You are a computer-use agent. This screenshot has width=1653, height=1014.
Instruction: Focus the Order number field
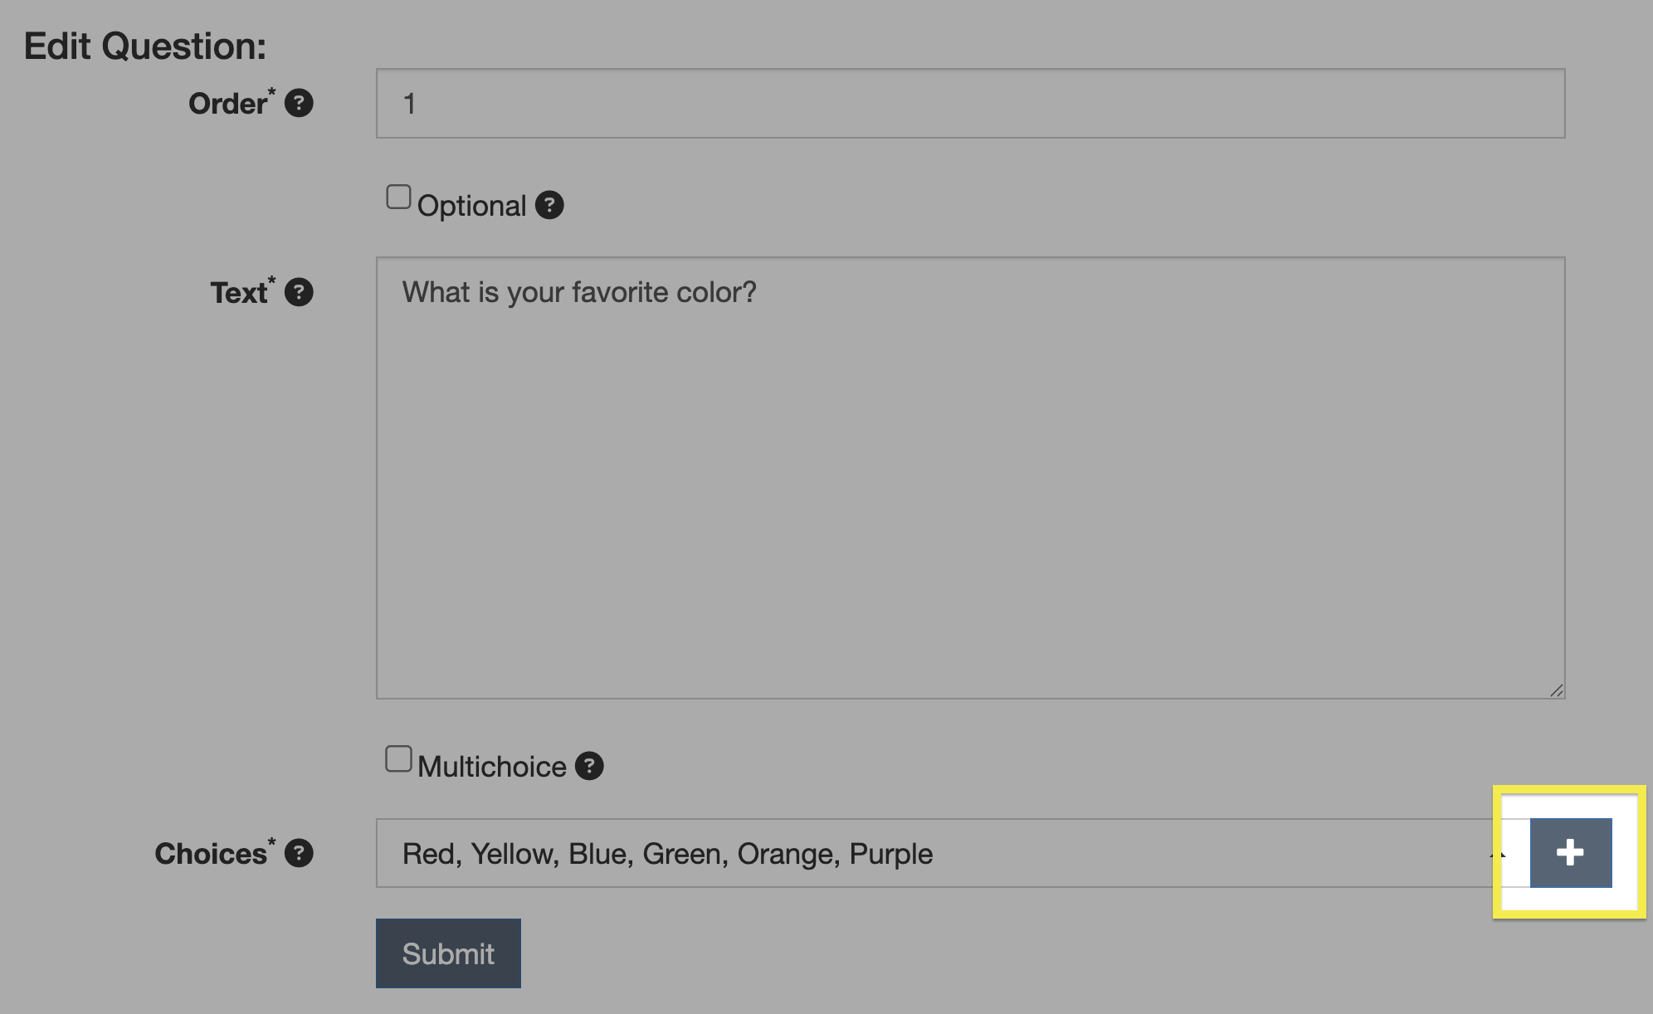click(970, 104)
